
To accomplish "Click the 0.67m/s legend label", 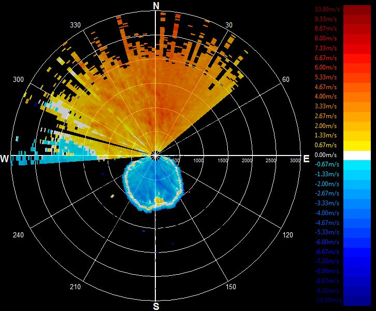I will [x=326, y=145].
